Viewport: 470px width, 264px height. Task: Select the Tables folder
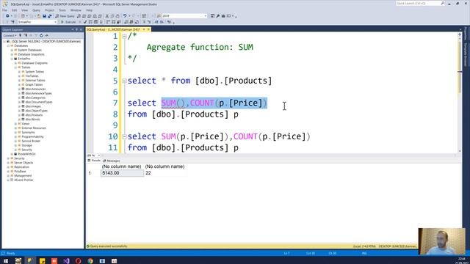26,67
